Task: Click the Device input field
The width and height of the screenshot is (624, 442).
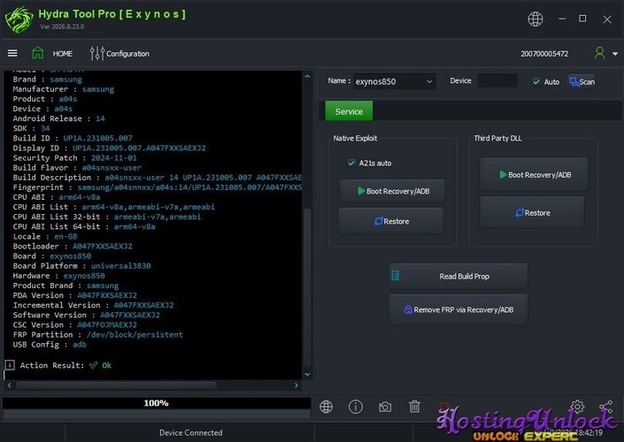Action: pyautogui.click(x=497, y=80)
